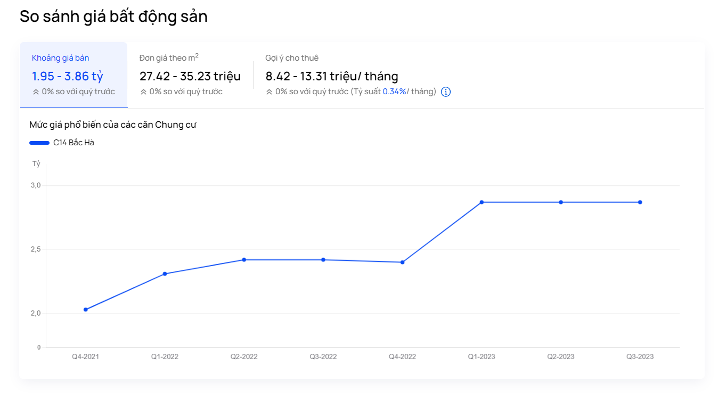Click the Q4-2021 data point
Viewport: 718px width, 397px height.
85,310
